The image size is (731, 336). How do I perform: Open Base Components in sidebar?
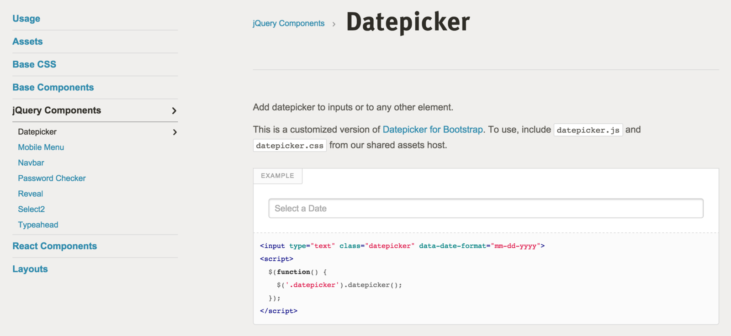tap(53, 87)
